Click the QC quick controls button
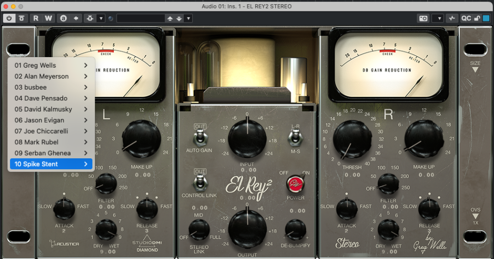494x259 pixels. [x=466, y=18]
